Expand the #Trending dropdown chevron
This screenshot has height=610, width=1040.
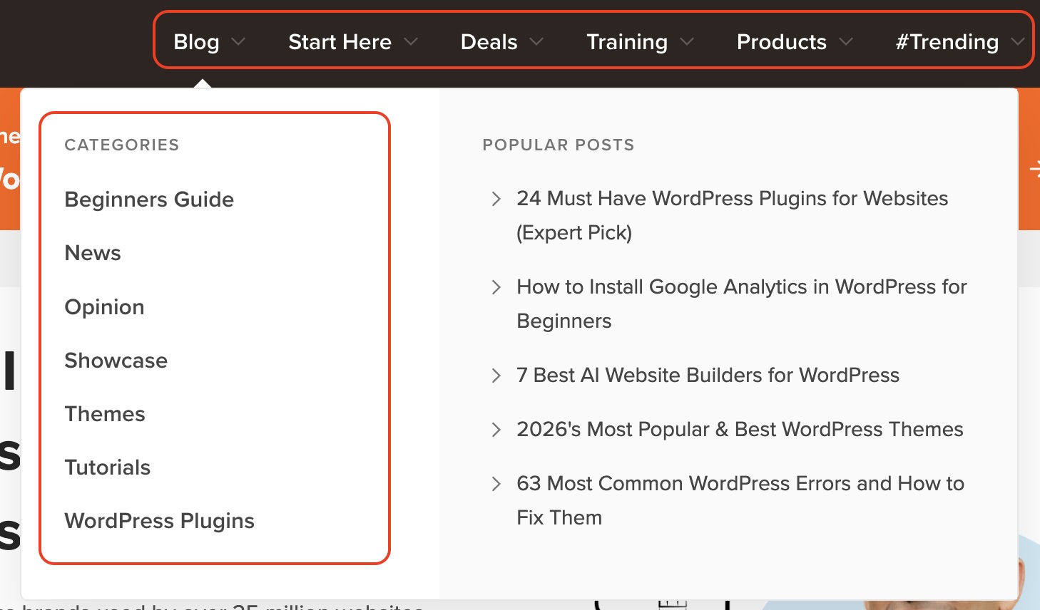pos(1018,42)
